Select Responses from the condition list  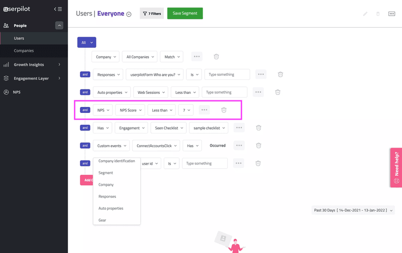(107, 196)
